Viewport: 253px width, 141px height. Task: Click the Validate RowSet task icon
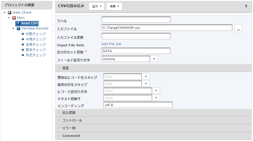click(19, 28)
